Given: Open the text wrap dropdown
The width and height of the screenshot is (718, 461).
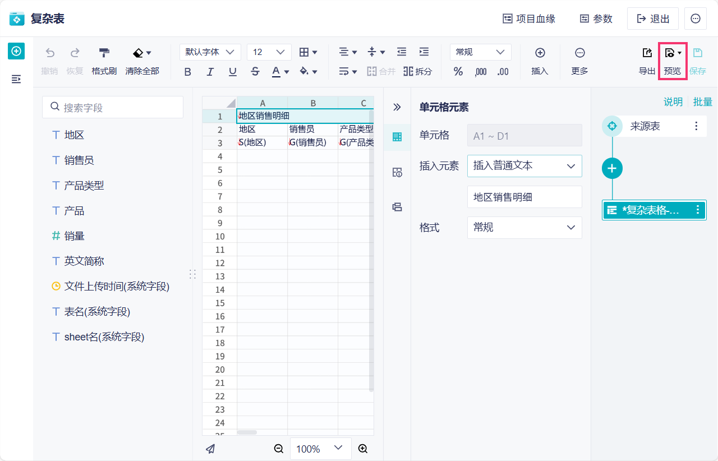Looking at the screenshot, I should [348, 71].
